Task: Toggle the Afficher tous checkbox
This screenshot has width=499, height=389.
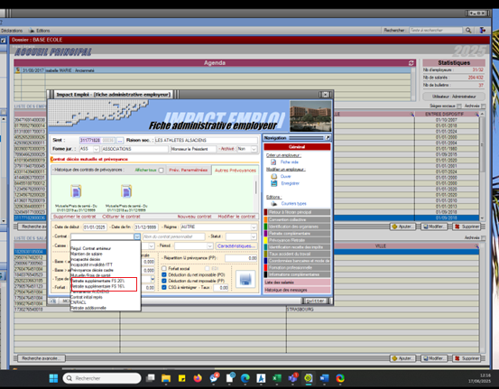Action: (161, 171)
